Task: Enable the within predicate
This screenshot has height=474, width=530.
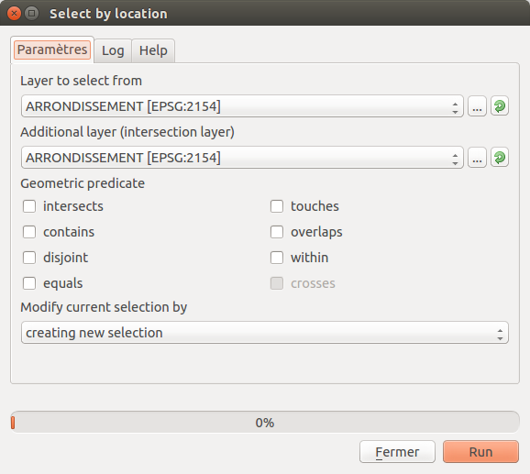Action: pyautogui.click(x=277, y=258)
